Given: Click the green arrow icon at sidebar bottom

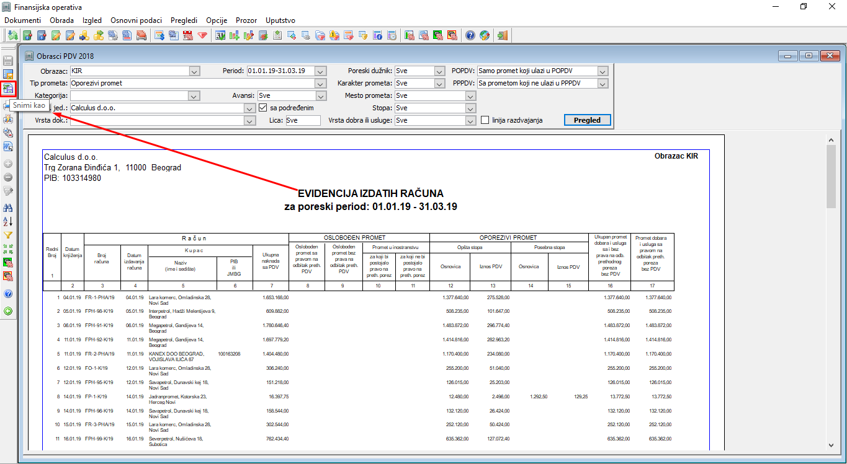Looking at the screenshot, I should pyautogui.click(x=8, y=311).
